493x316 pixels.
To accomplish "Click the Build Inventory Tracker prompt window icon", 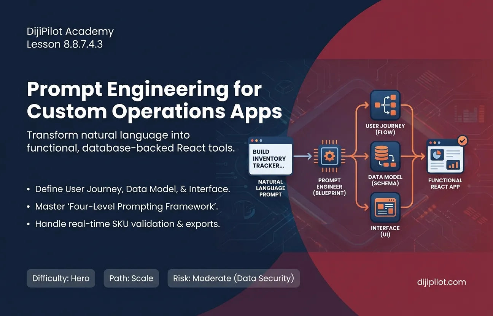I will click(270, 156).
